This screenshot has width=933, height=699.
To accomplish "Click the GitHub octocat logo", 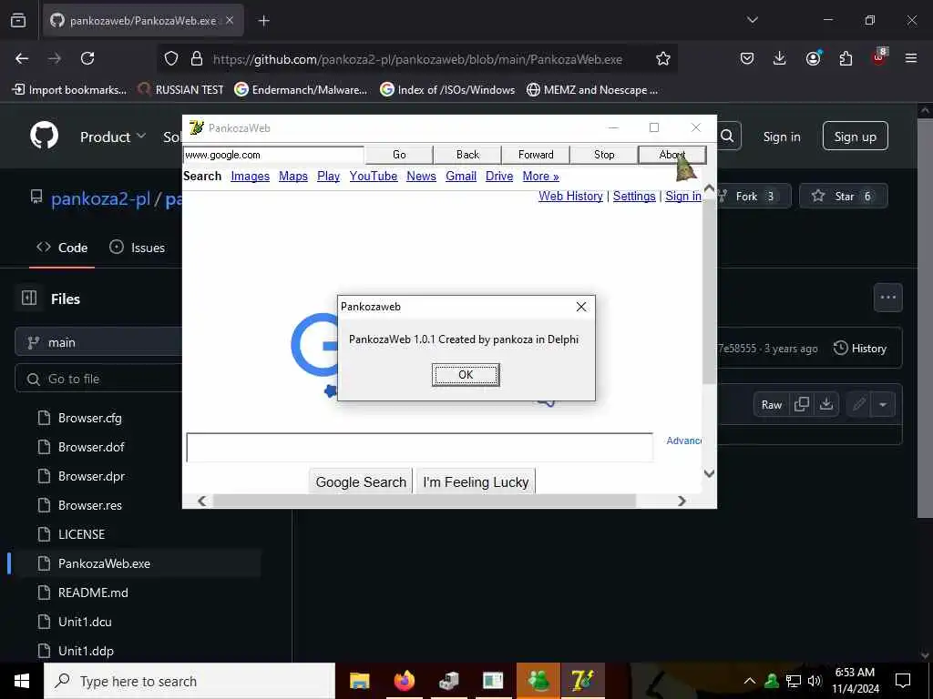I will 45,137.
